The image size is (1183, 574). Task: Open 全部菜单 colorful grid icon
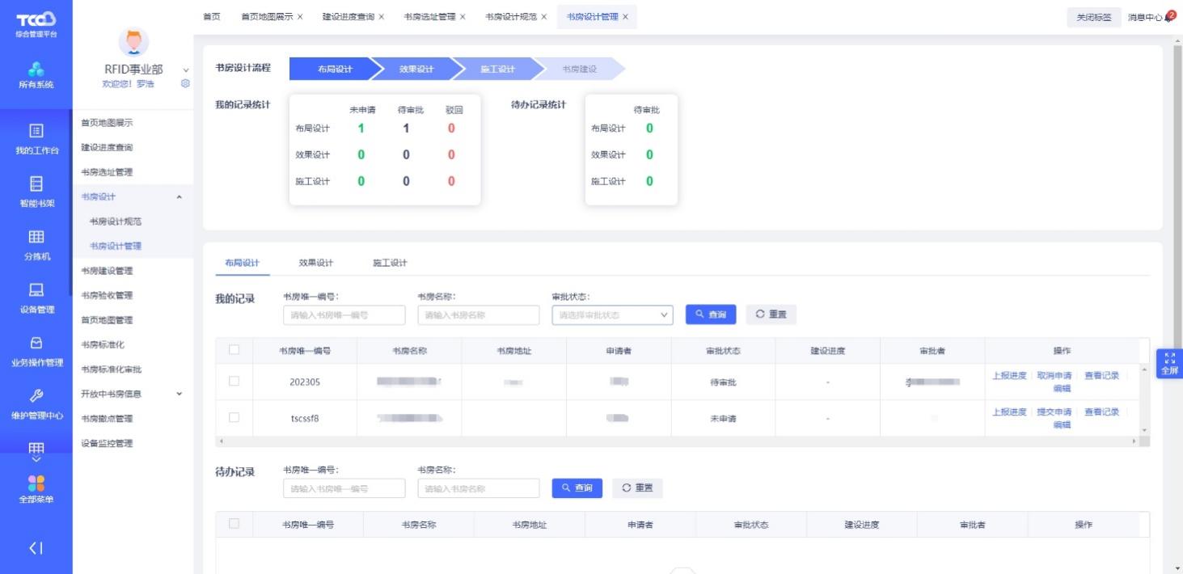click(x=36, y=483)
